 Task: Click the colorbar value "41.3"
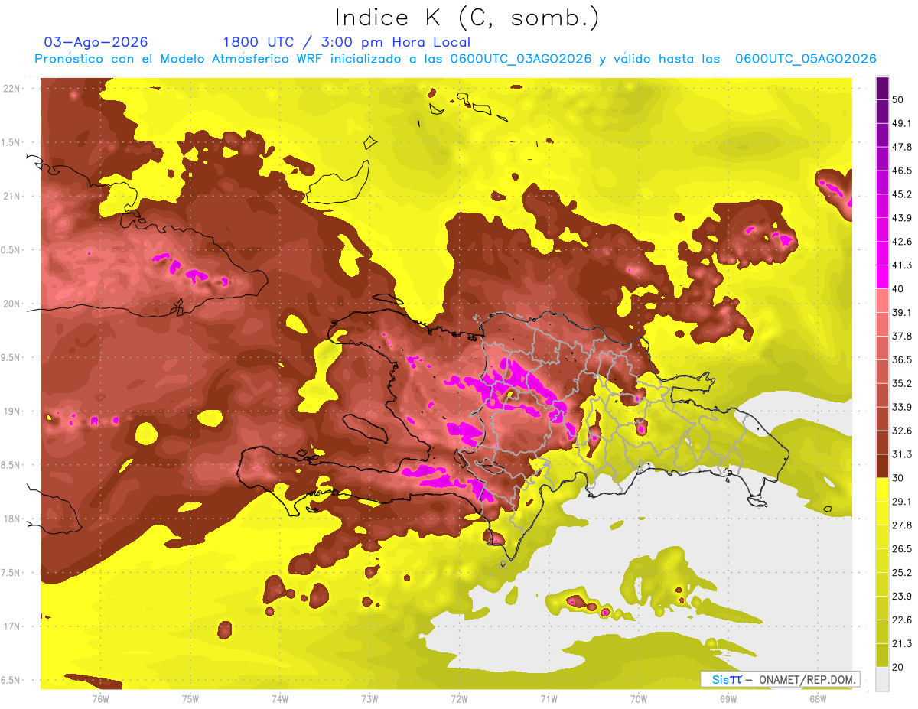tap(903, 265)
